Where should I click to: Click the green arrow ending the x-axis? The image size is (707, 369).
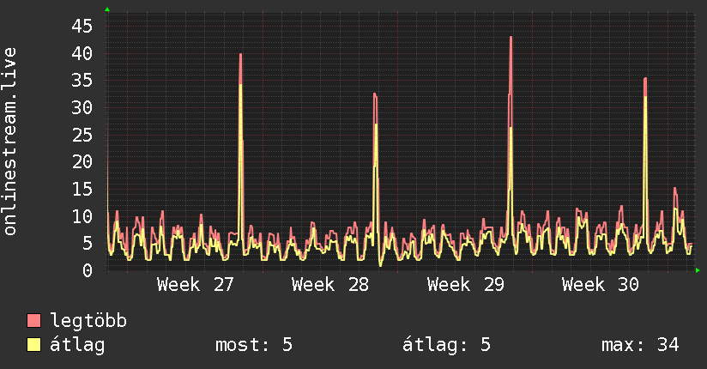pos(698,270)
